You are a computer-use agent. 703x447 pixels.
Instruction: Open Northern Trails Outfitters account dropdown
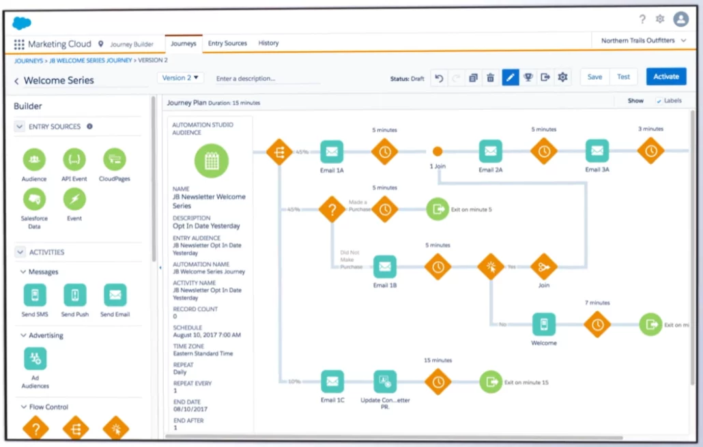pos(643,40)
